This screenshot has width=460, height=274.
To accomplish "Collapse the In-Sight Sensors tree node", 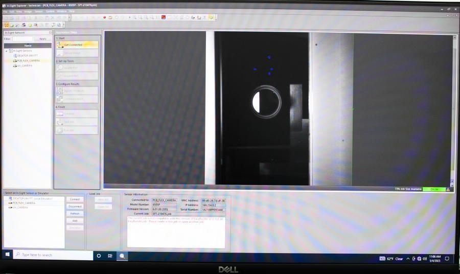I will pyautogui.click(x=7, y=51).
